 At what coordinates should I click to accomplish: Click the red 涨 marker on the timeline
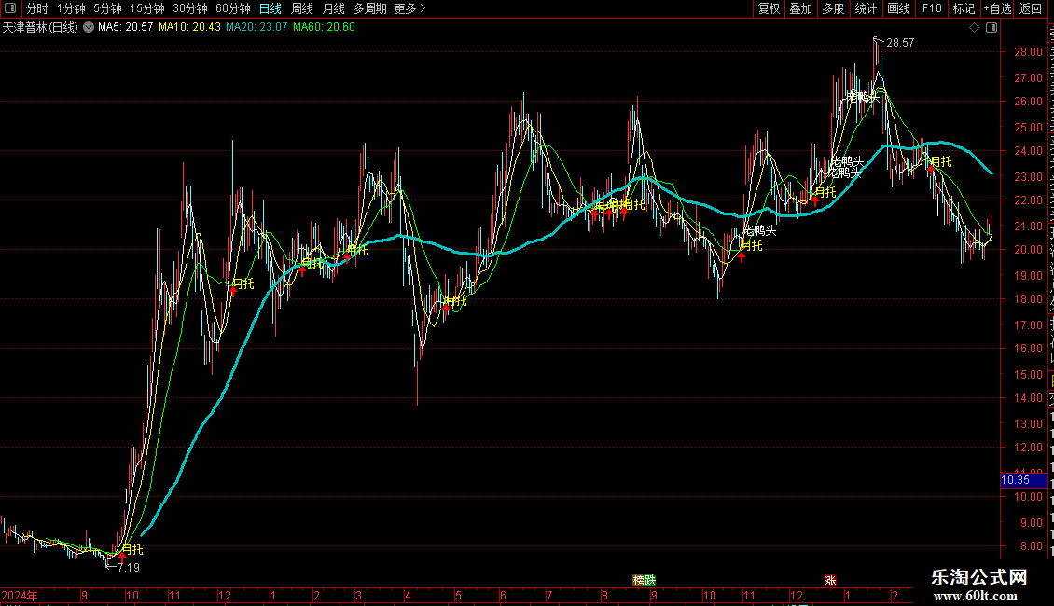830,581
